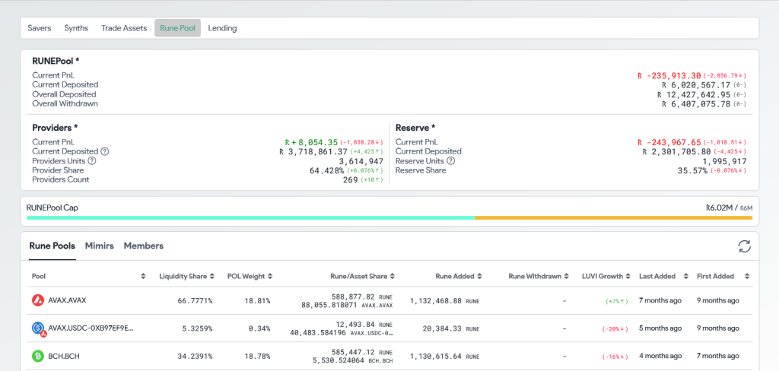Click the AVAX.USDC pool coin icon

pos(37,328)
